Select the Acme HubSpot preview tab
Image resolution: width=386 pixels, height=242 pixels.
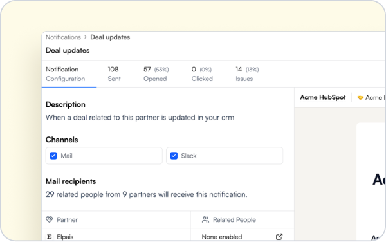(x=323, y=97)
